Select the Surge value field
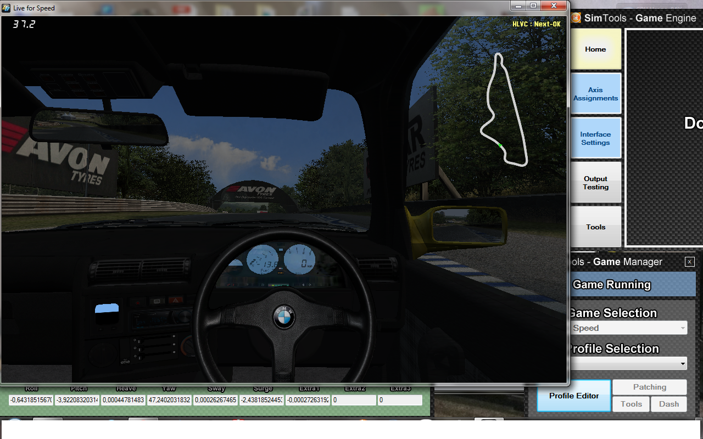 pyautogui.click(x=262, y=400)
